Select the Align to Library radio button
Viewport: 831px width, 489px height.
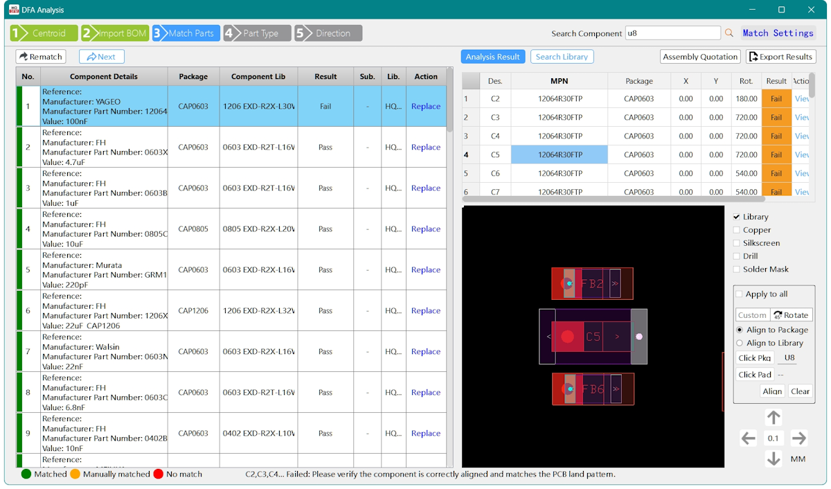pyautogui.click(x=739, y=343)
